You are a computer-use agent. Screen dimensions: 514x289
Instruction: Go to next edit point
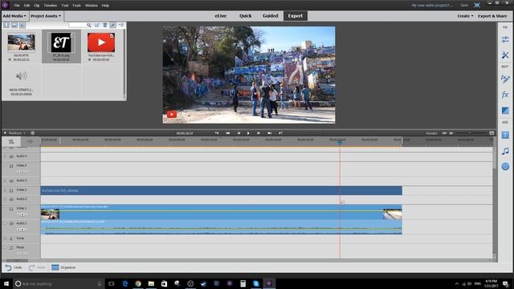coord(269,133)
